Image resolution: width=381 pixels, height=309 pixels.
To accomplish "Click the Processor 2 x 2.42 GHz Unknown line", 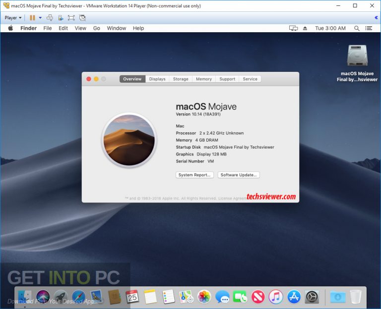I will point(210,133).
